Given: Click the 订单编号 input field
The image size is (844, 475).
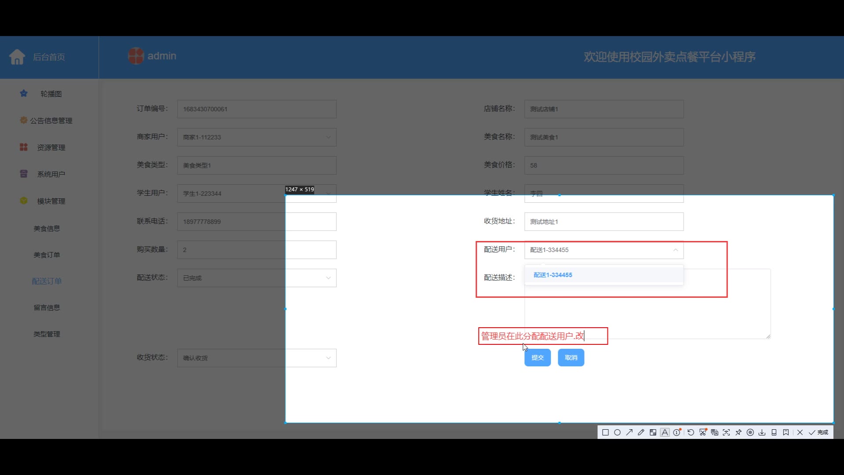Looking at the screenshot, I should [x=257, y=109].
